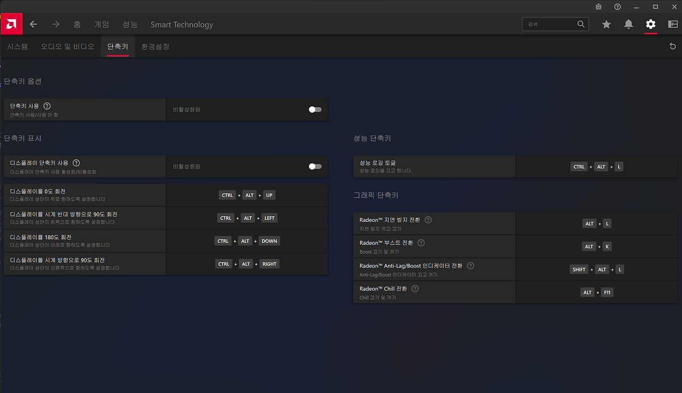This screenshot has width=682, height=393.
Task: Click the 디스플레이를 0도 회전 label
Action: (38, 191)
